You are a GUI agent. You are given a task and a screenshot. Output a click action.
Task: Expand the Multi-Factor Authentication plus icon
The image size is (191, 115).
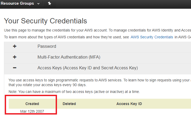[x=15, y=57]
